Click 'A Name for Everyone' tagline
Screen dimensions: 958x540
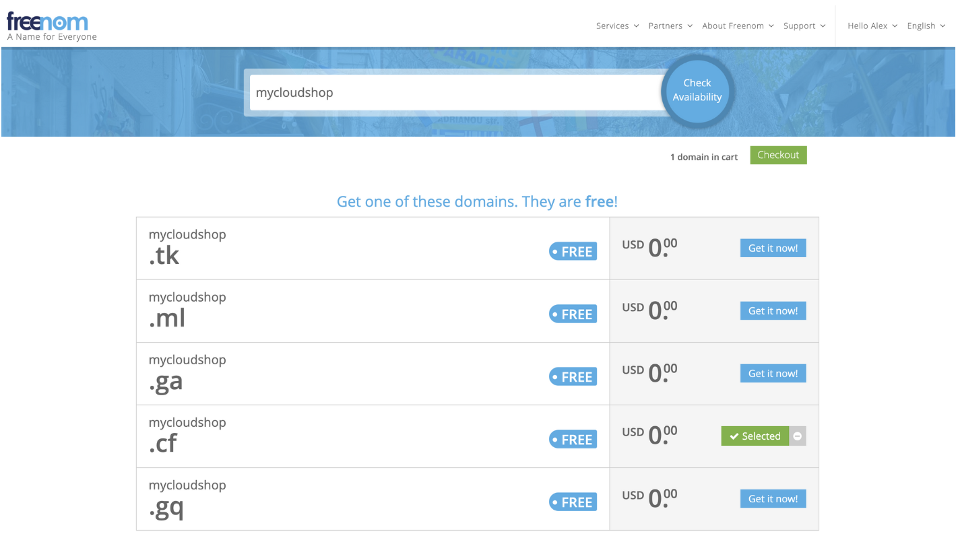[x=52, y=37]
